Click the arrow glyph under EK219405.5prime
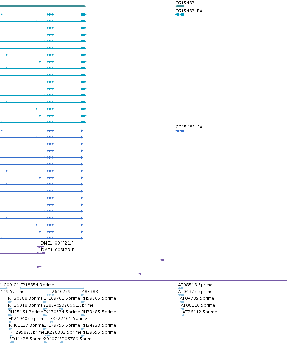The image size is (287, 344). click(10, 322)
